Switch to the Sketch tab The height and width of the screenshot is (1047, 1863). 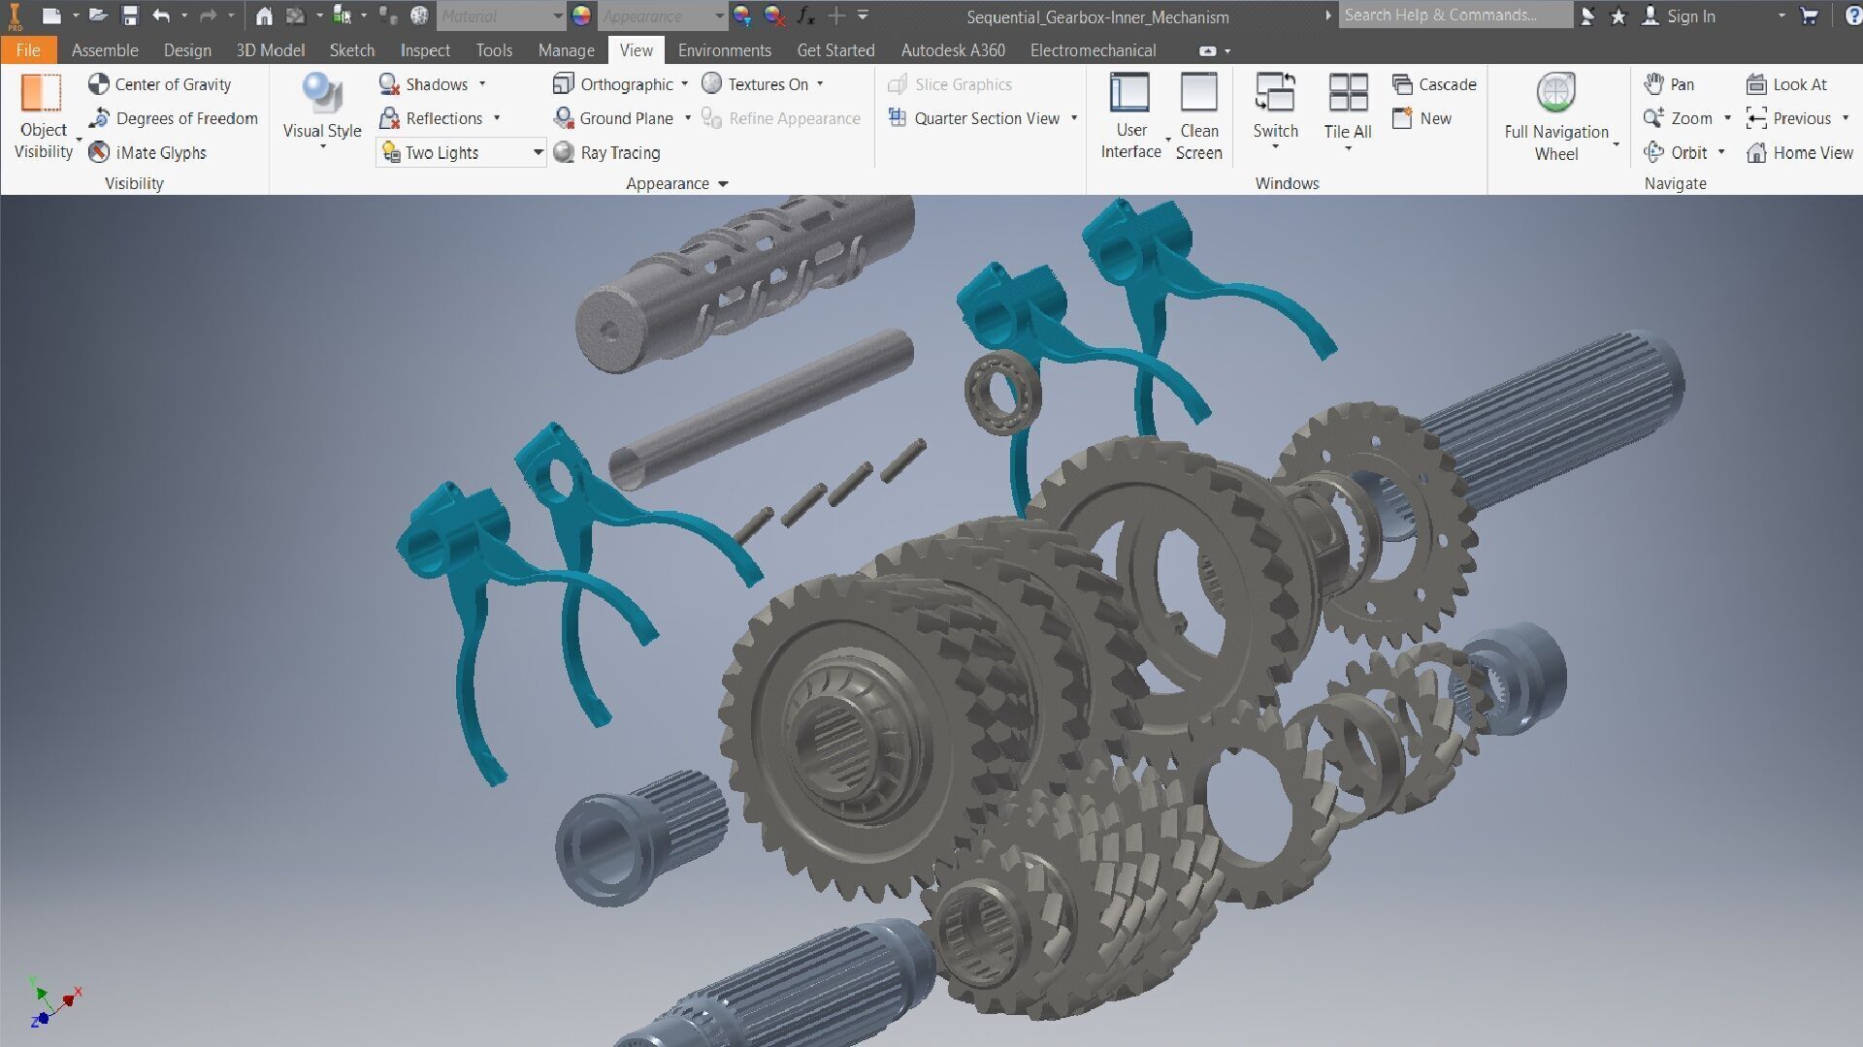351,50
